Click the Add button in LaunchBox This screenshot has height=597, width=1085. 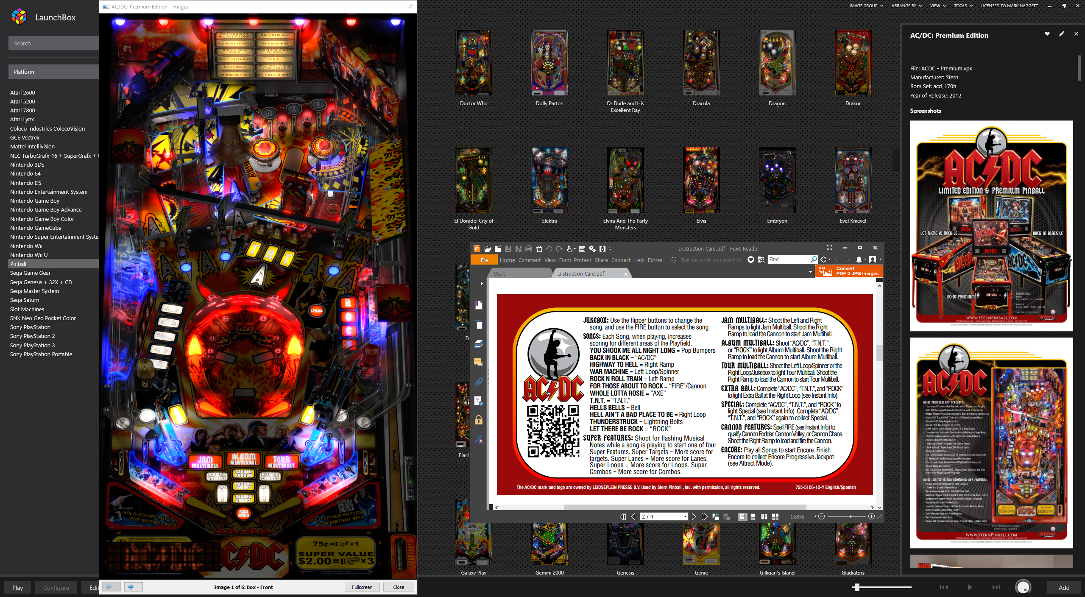coord(1064,588)
